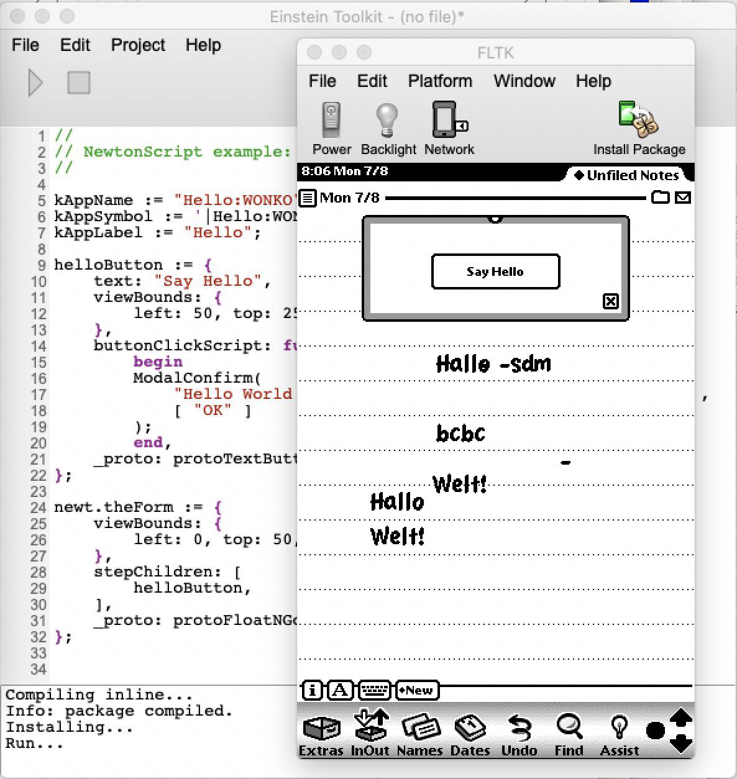Viewport: 737px width, 779px height.
Task: Open the Names card file icon
Action: [x=419, y=728]
